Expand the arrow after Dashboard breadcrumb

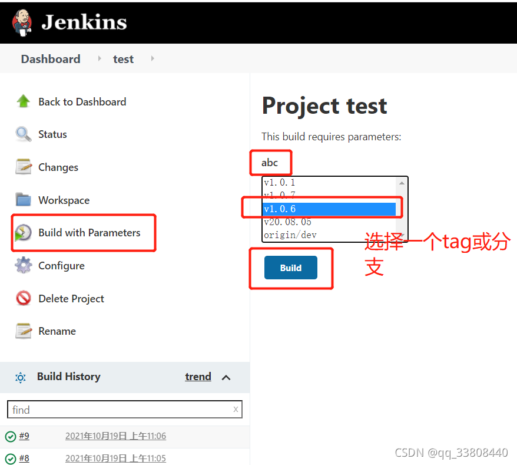point(100,58)
